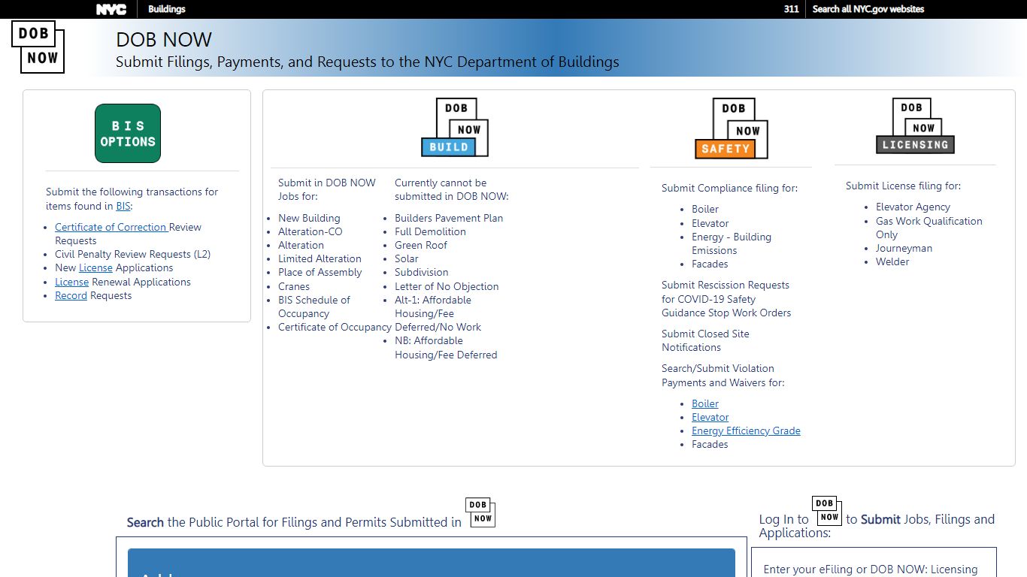
Task: Click Boiler under Submit Compliance filing
Action: (x=705, y=209)
